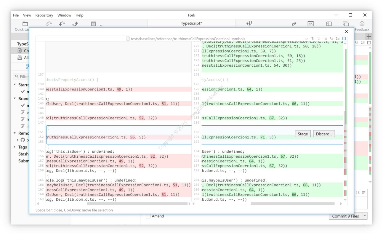Click the Fetch icon in the toolbar
This screenshot has width=383, height=235.
(x=49, y=24)
